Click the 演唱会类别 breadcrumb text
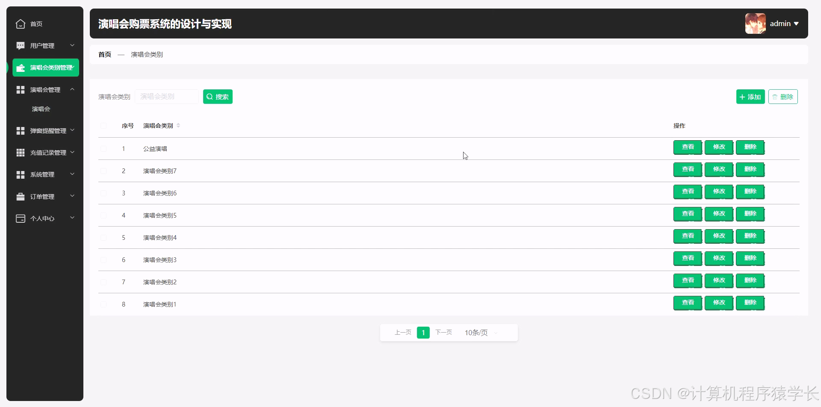 point(147,54)
